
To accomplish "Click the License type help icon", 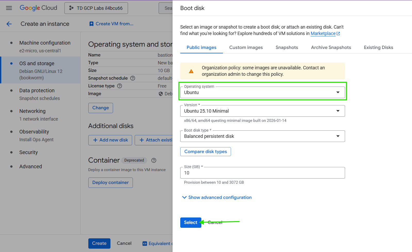I will pyautogui.click(x=119, y=86).
